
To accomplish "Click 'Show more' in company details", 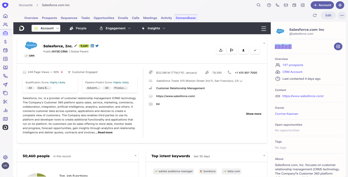I will [x=253, y=114].
